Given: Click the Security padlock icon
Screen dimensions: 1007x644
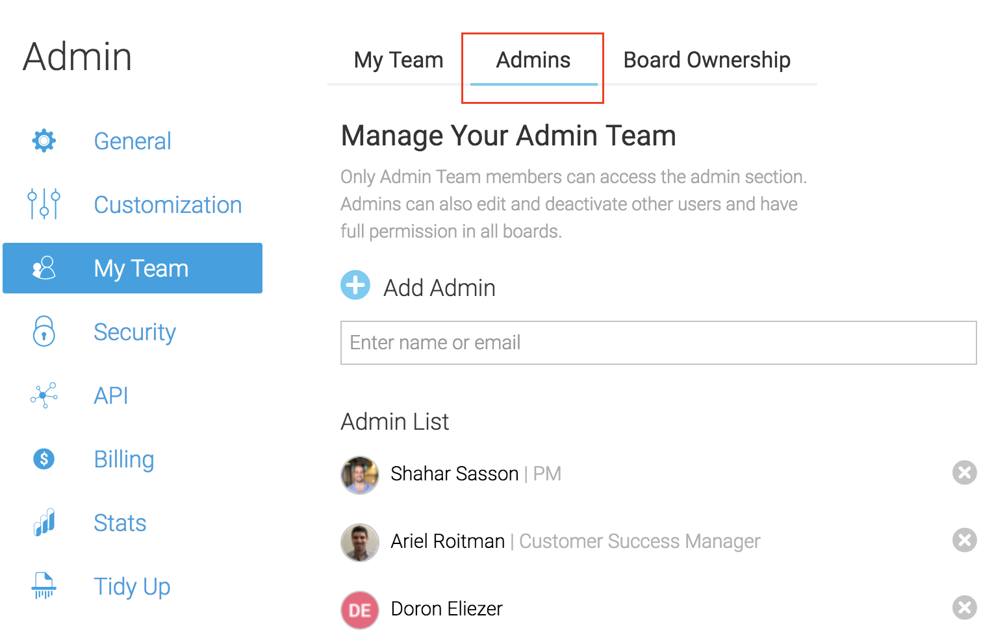Looking at the screenshot, I should 44,331.
